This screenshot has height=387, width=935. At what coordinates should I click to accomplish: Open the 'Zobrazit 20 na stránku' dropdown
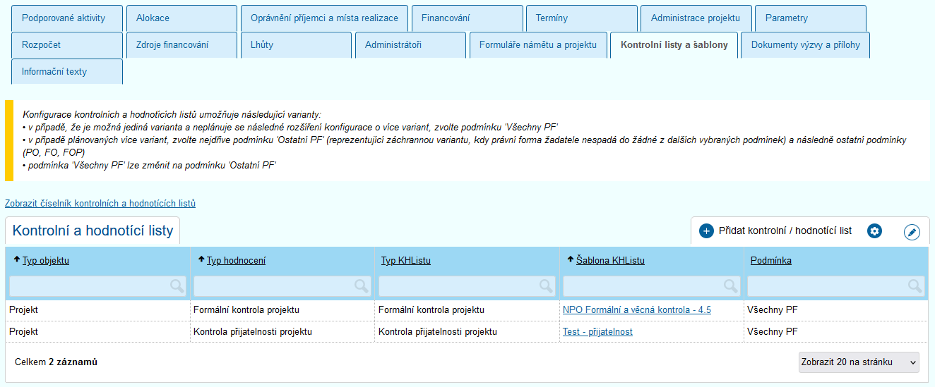point(859,362)
